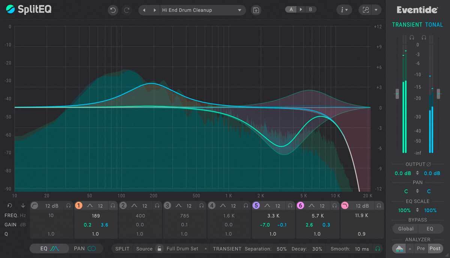Click the transient output level fader
This screenshot has height=258, width=450.
[397, 94]
